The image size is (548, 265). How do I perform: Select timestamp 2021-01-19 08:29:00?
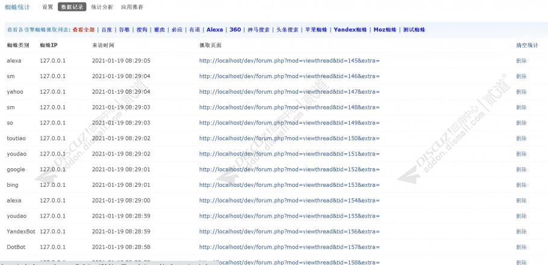click(x=121, y=200)
